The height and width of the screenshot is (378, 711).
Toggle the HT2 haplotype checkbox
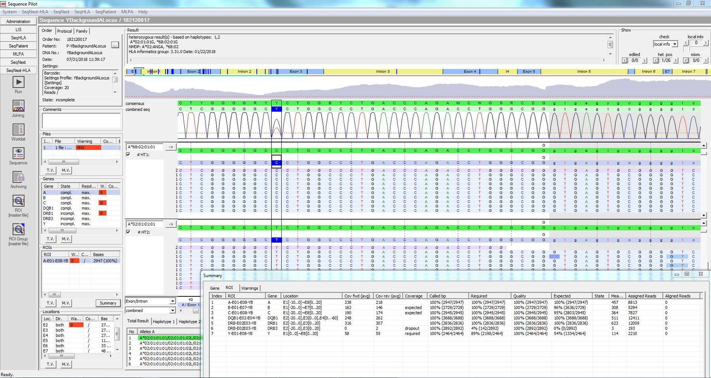click(x=128, y=232)
